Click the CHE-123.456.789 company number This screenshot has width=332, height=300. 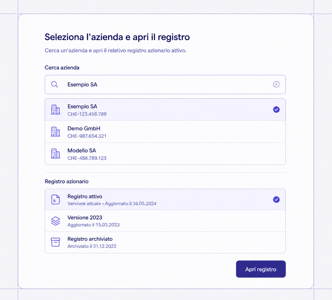click(x=87, y=114)
